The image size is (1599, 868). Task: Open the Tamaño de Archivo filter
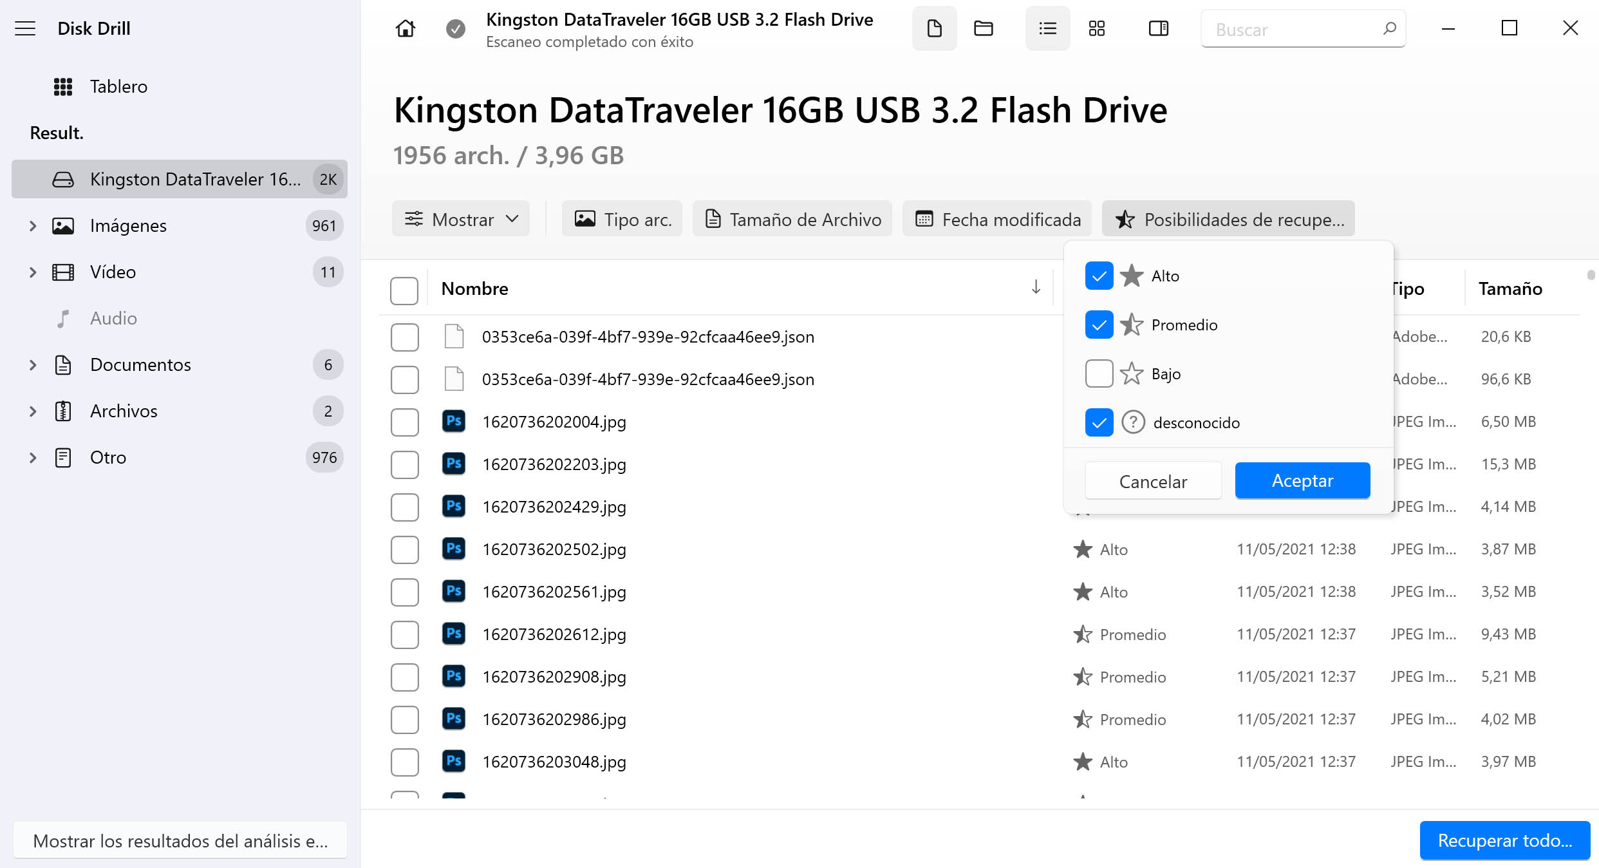point(792,219)
